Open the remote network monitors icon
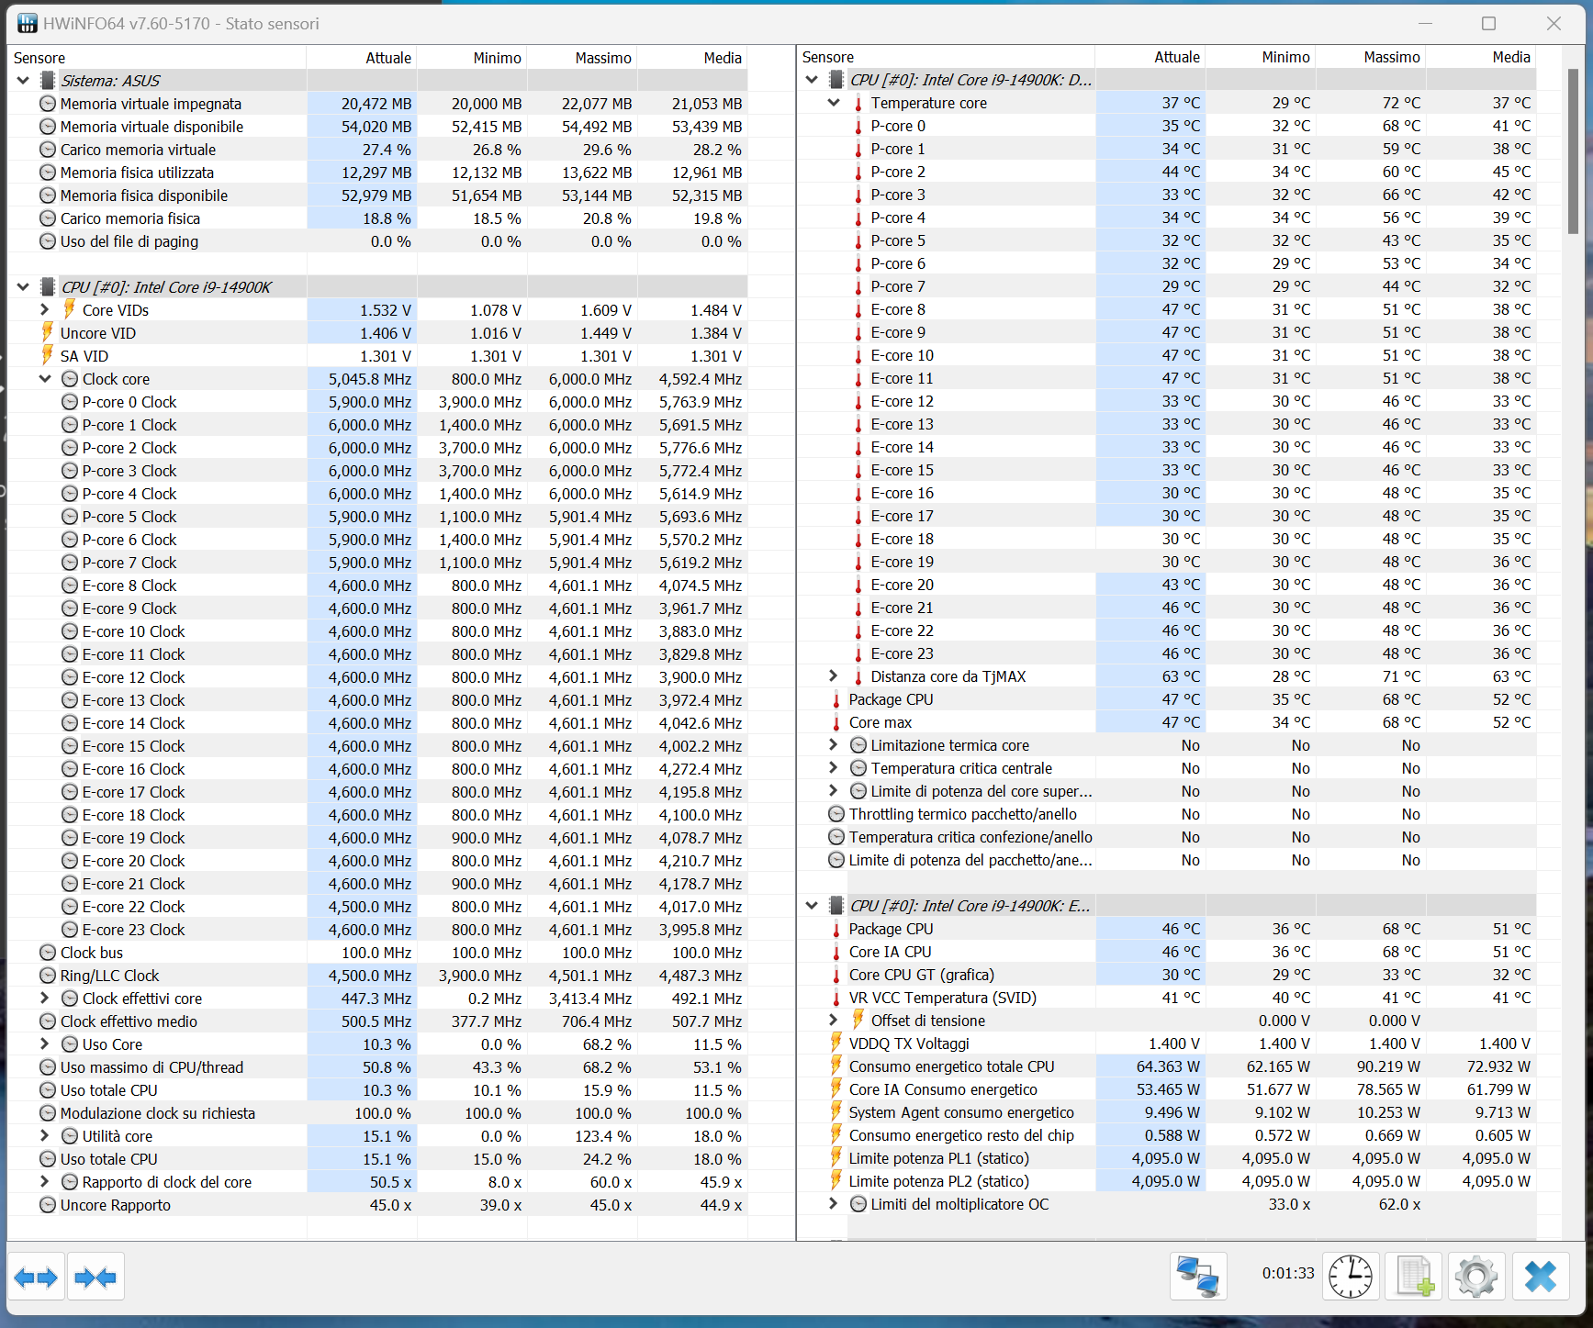The image size is (1593, 1328). pyautogui.click(x=1198, y=1277)
